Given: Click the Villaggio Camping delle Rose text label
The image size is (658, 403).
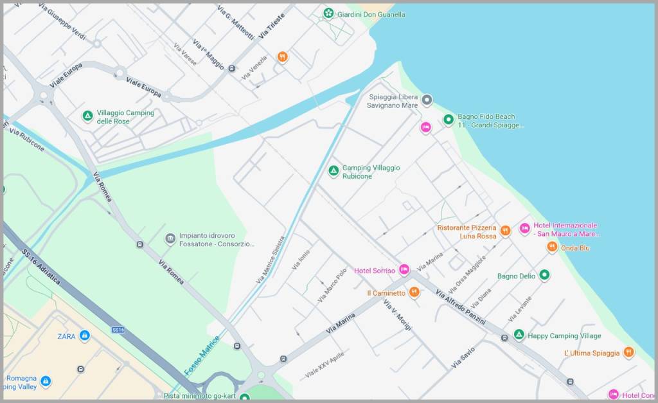Looking at the screenshot, I should point(125,117).
